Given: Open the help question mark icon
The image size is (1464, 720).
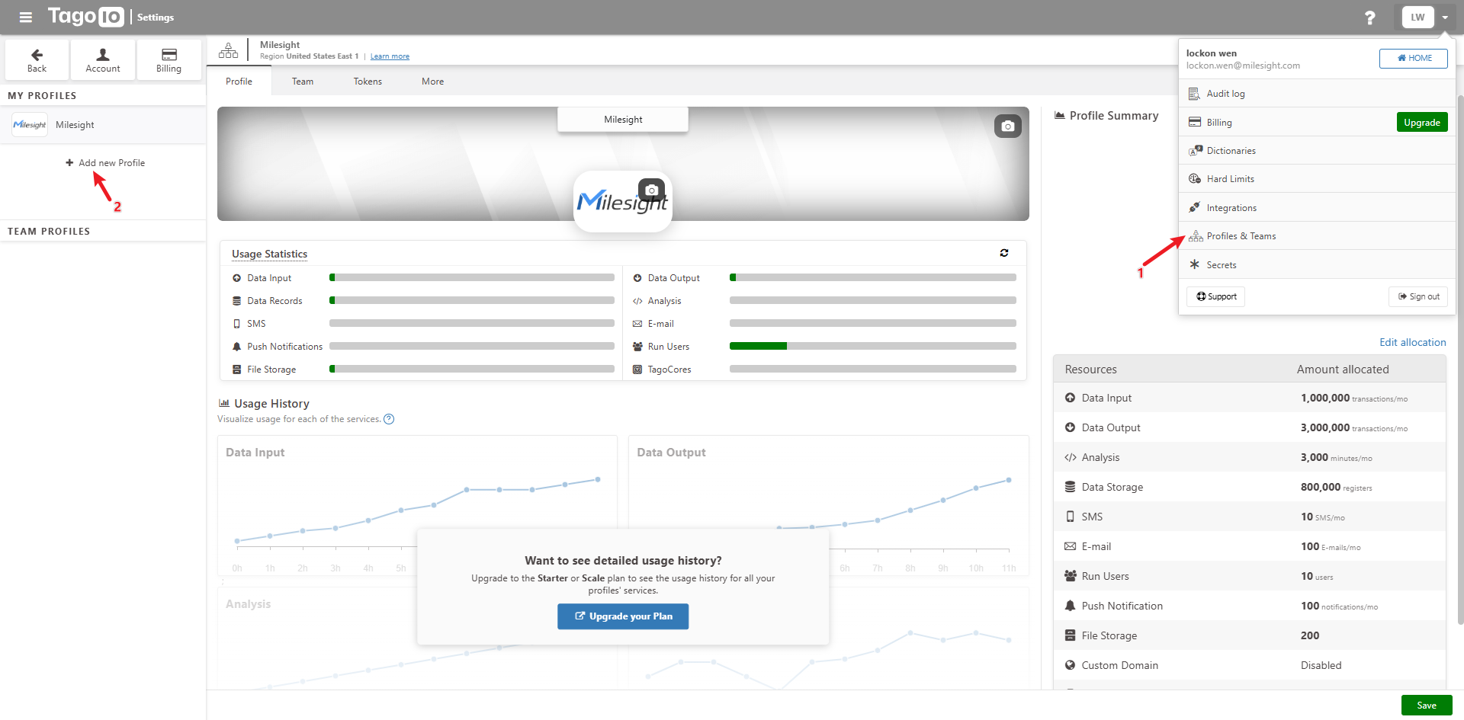Looking at the screenshot, I should tap(1369, 18).
